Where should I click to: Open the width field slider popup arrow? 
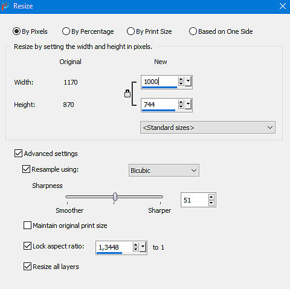click(x=188, y=82)
